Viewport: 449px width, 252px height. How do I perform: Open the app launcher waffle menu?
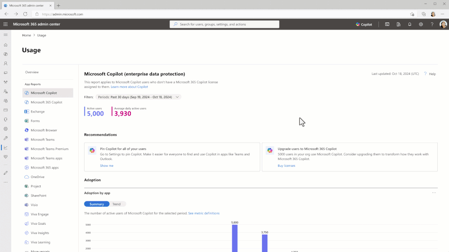[5, 24]
